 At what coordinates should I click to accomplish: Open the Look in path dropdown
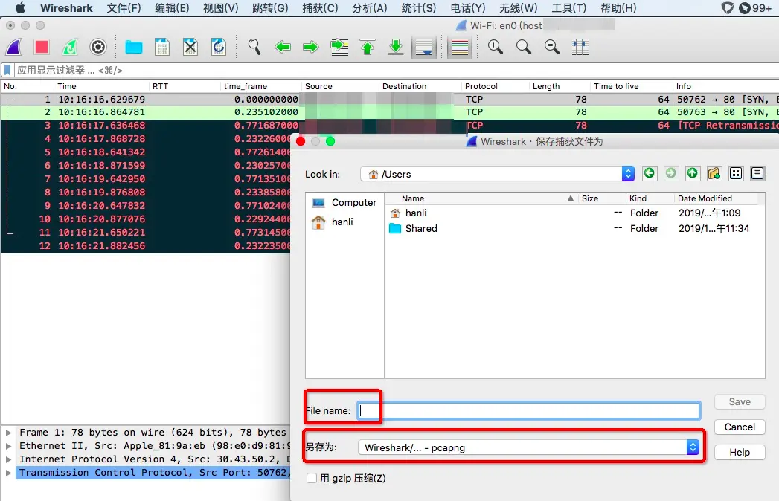497,174
